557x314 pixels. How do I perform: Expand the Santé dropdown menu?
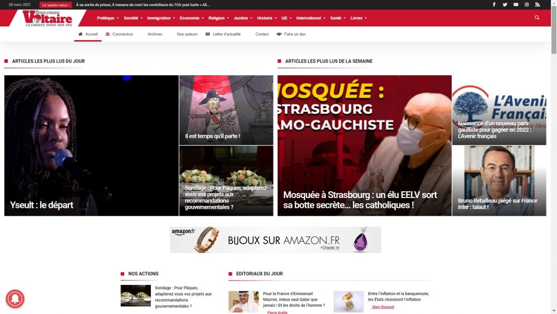338,18
